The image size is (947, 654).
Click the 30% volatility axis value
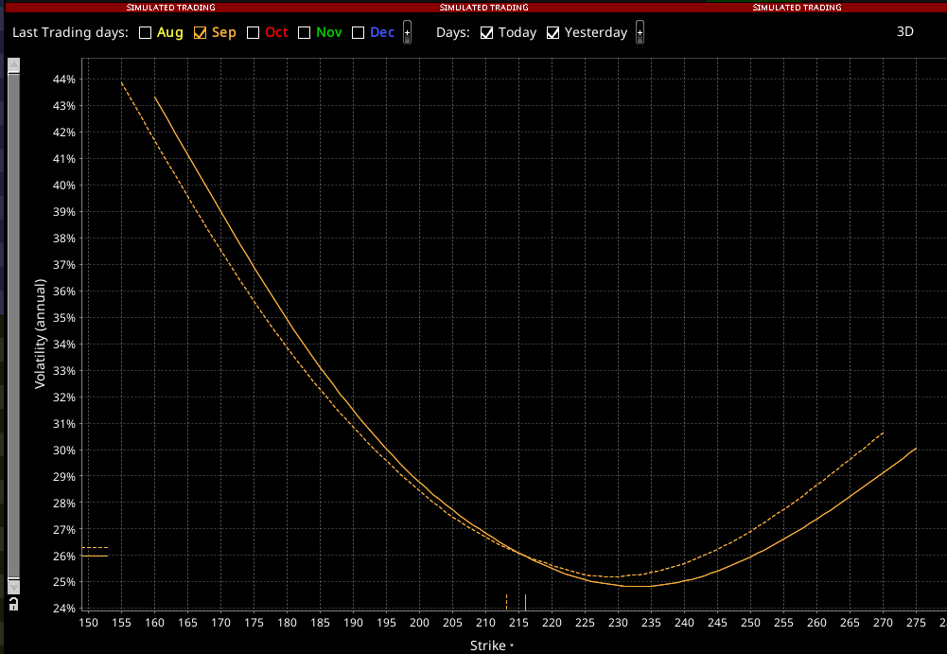64,451
